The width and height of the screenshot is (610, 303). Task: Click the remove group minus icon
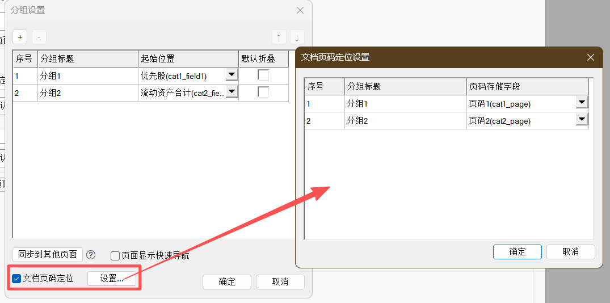pos(39,37)
